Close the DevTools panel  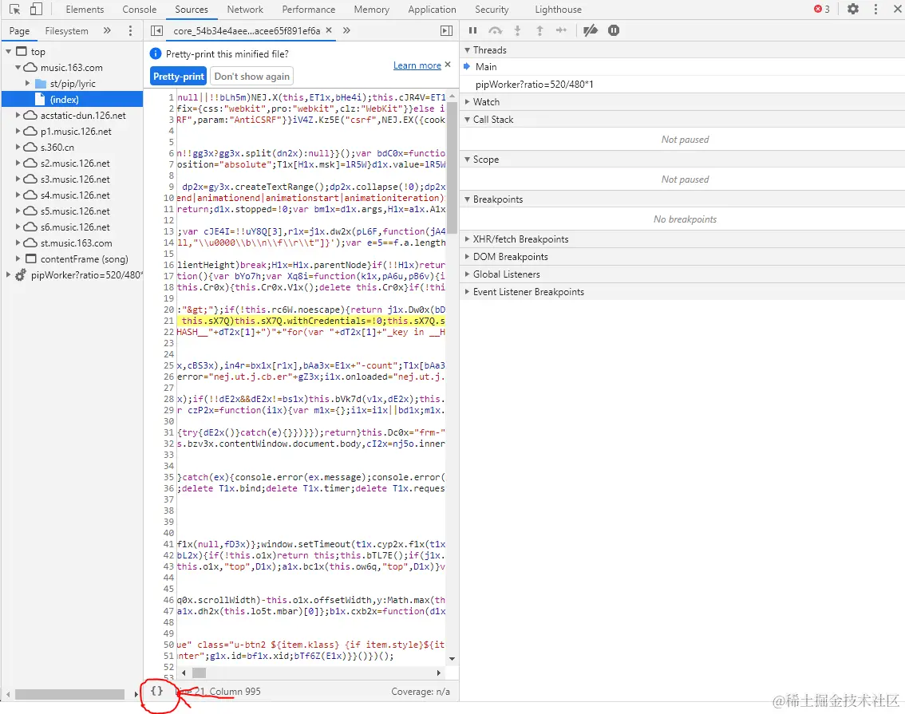(897, 10)
